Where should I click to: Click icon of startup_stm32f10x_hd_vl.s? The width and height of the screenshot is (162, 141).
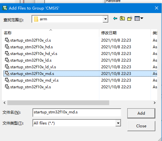tap(7, 54)
